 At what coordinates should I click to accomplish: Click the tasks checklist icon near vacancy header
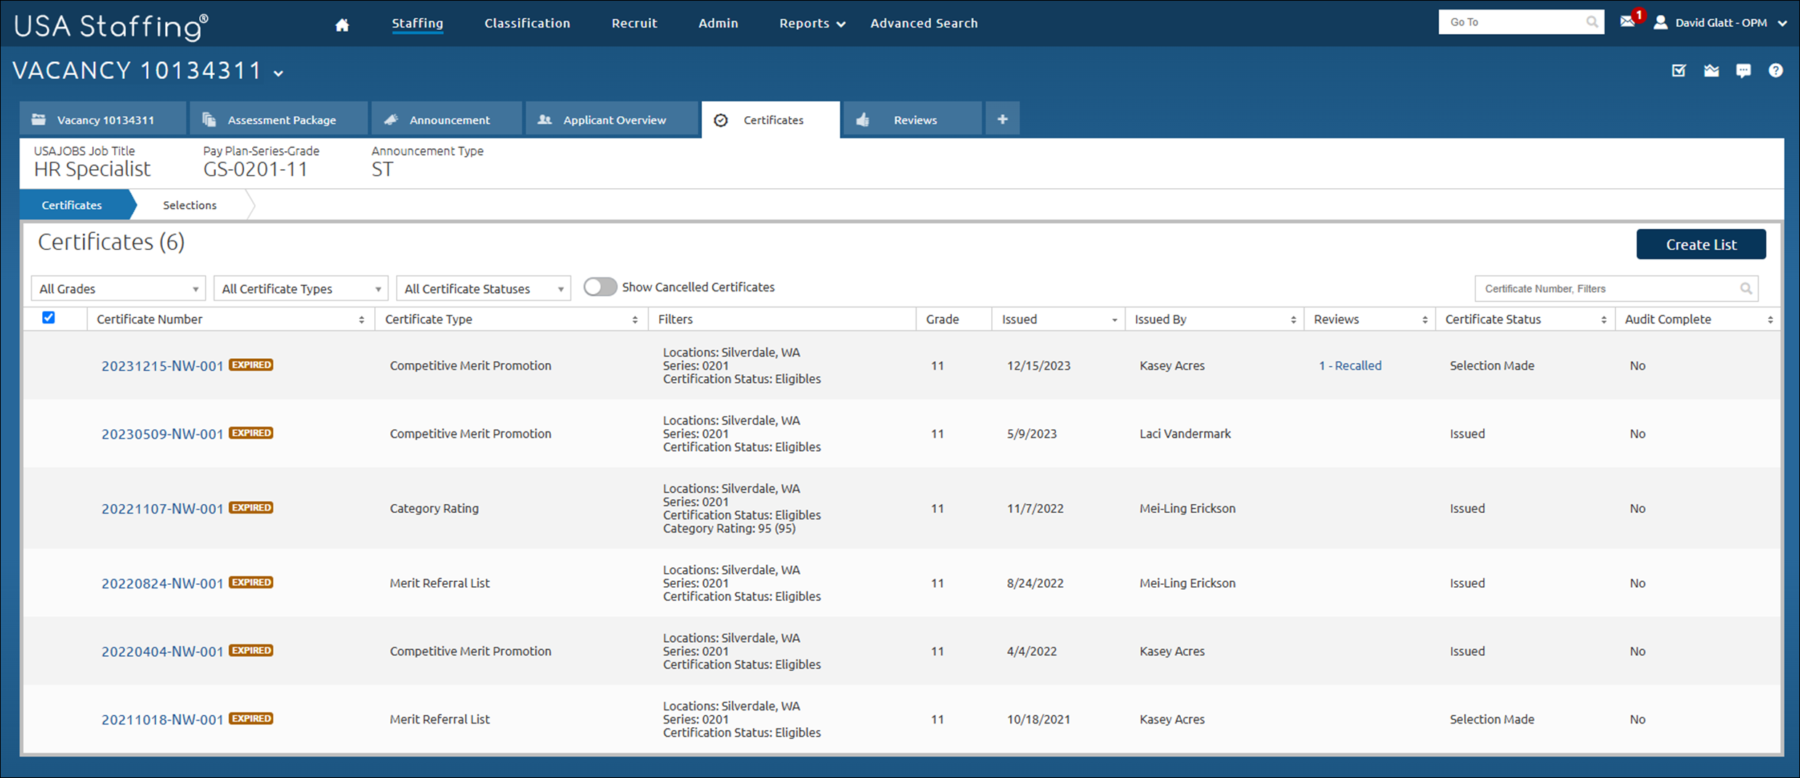tap(1679, 70)
